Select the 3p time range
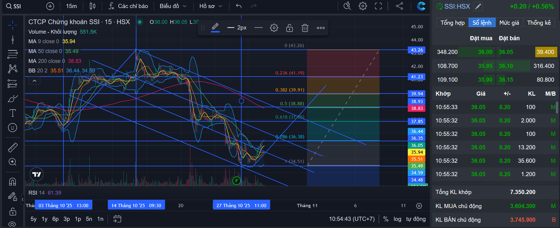This screenshot has width=560, height=228. tap(67, 219)
